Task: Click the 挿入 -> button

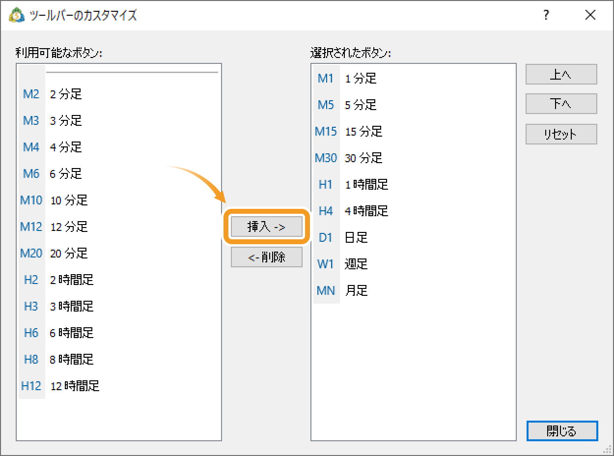Action: coord(267,227)
